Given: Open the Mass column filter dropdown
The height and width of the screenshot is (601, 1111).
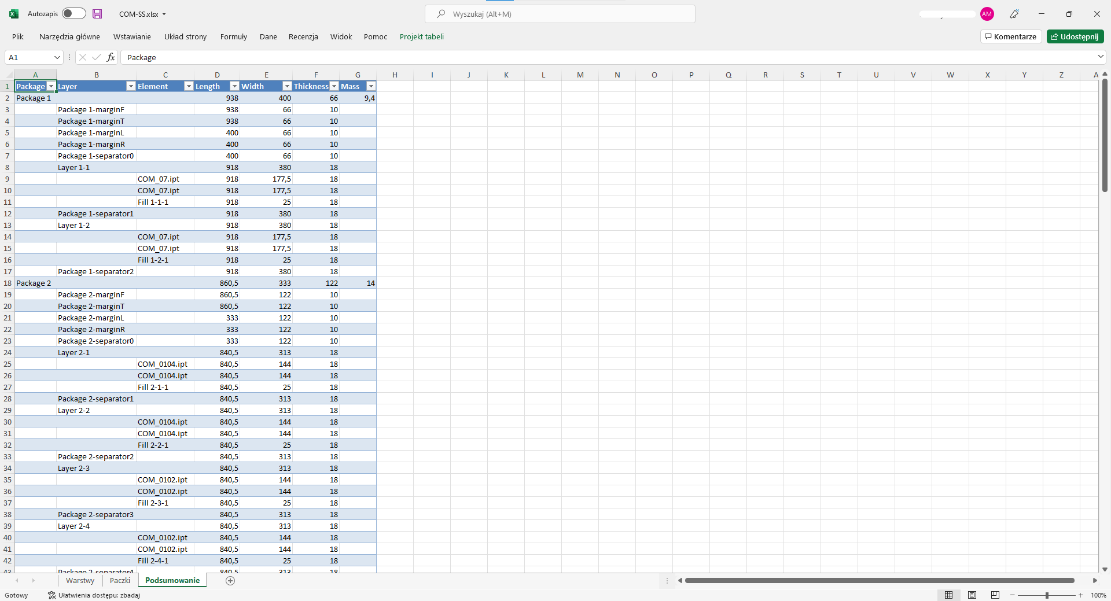Looking at the screenshot, I should pos(371,86).
